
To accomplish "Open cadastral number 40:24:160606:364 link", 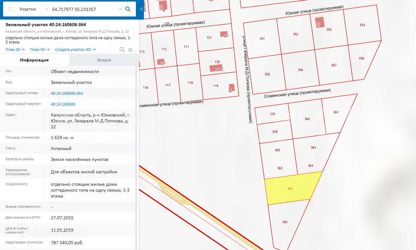I will (67, 93).
